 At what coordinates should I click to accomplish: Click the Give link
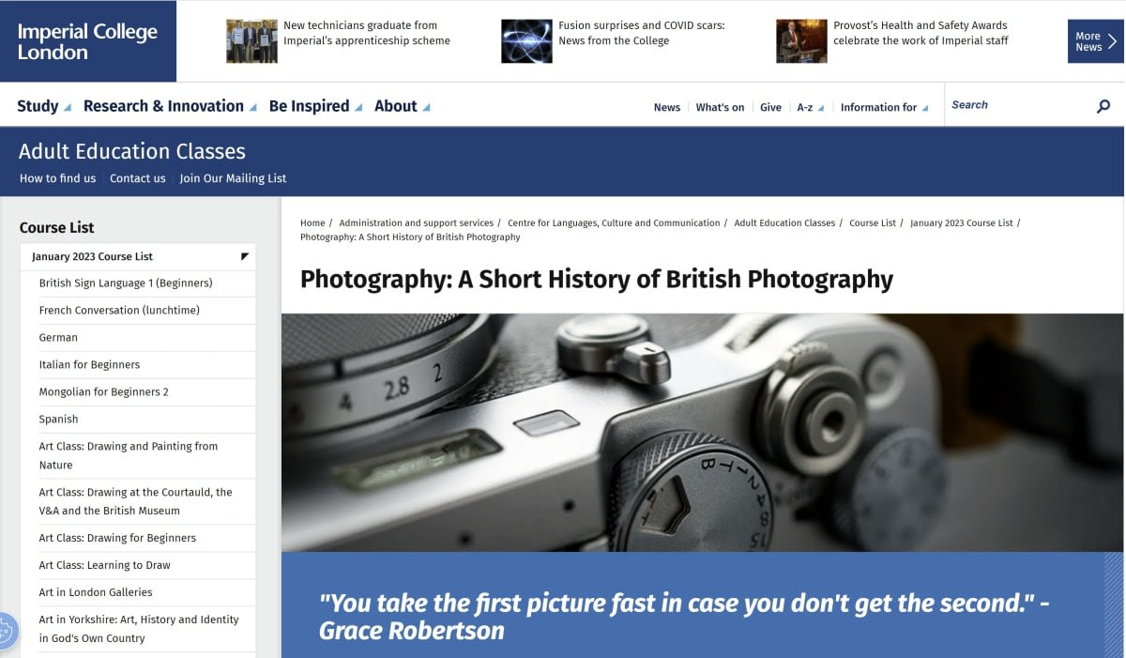tap(769, 107)
